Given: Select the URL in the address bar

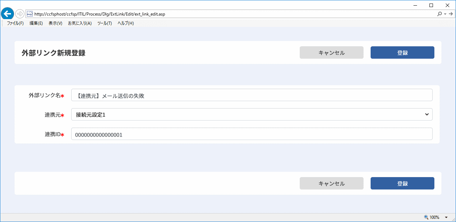Looking at the screenshot, I should pyautogui.click(x=100, y=14).
